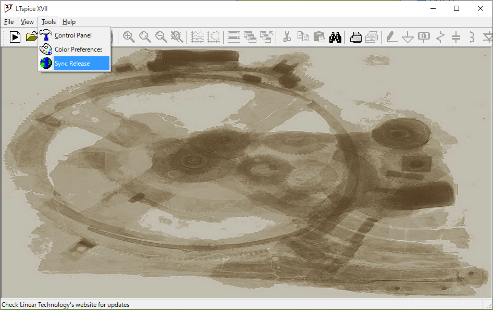Cut using the scissors icon
This screenshot has width=493, height=310.
287,37
